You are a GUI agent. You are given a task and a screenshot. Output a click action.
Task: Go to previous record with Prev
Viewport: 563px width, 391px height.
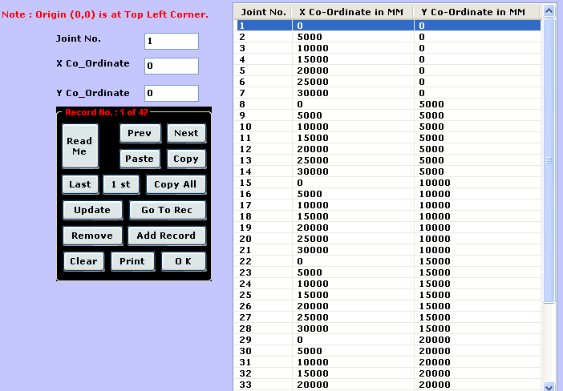tap(140, 133)
